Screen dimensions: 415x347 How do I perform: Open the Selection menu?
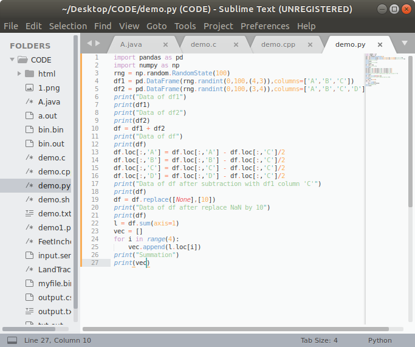[x=68, y=26]
